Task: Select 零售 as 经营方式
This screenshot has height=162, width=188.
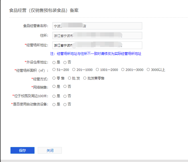Action: (54, 78)
